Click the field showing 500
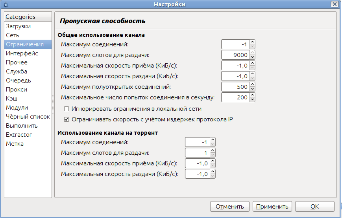 236,87
